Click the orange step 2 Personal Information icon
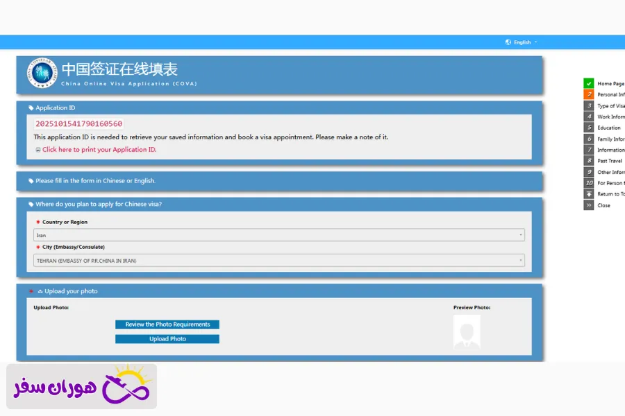This screenshot has height=416, width=625. (x=589, y=94)
